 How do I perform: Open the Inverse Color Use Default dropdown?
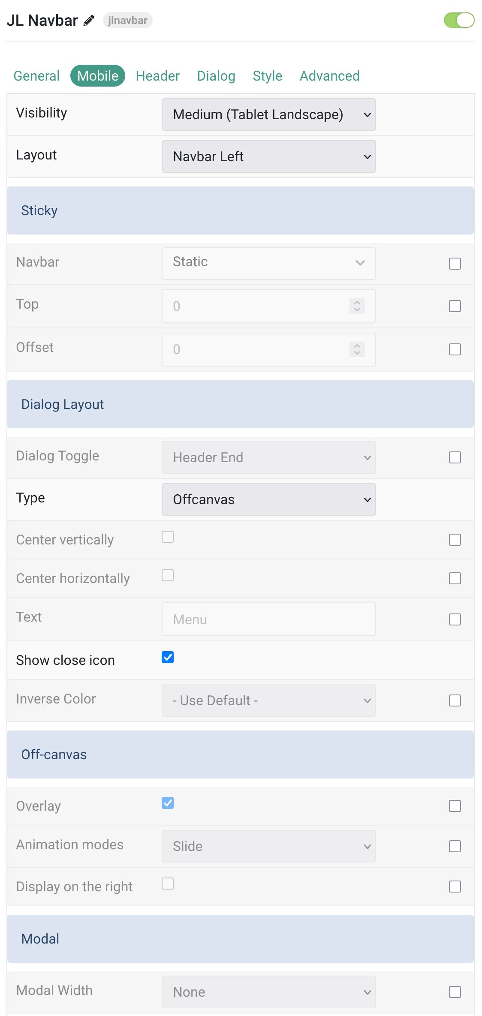click(x=269, y=700)
